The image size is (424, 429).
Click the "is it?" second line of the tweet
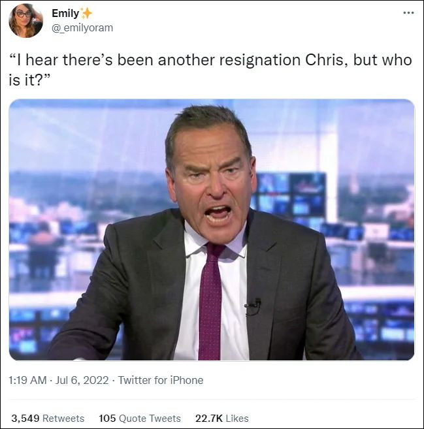[x=29, y=81]
